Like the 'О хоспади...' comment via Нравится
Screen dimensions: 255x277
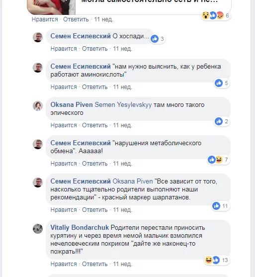click(x=64, y=49)
